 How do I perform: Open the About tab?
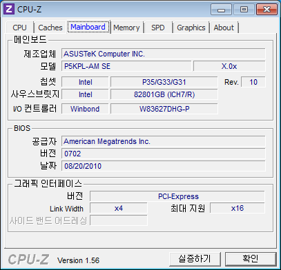pyautogui.click(x=224, y=28)
